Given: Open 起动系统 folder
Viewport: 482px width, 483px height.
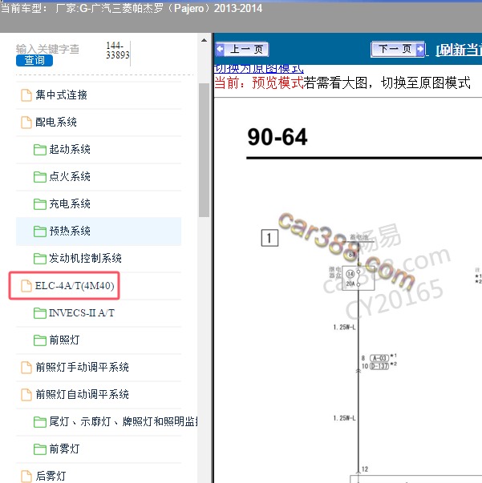Looking at the screenshot, I should click(x=70, y=150).
